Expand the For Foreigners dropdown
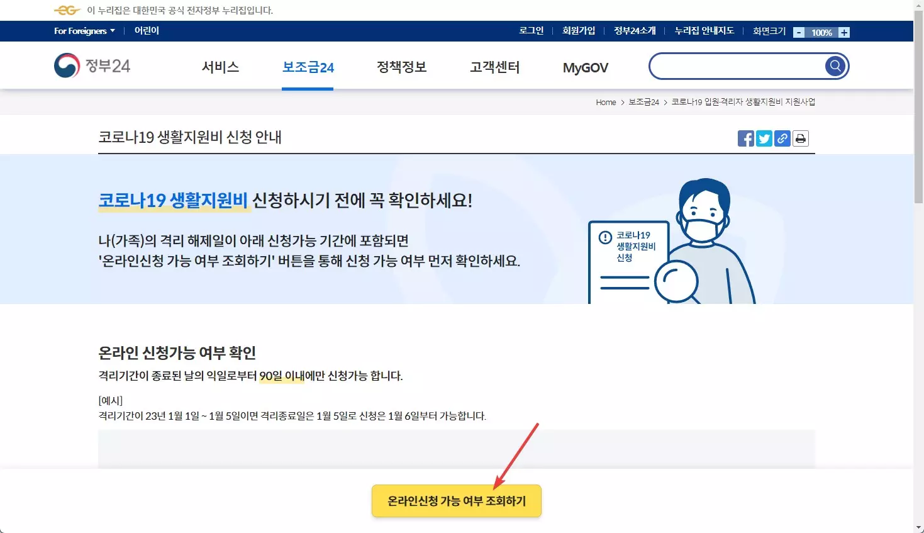Image resolution: width=924 pixels, height=533 pixels. click(x=84, y=31)
